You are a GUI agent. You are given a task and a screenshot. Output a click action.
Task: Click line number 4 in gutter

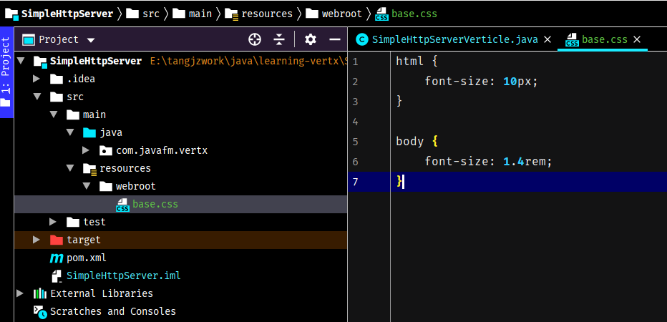(x=356, y=122)
